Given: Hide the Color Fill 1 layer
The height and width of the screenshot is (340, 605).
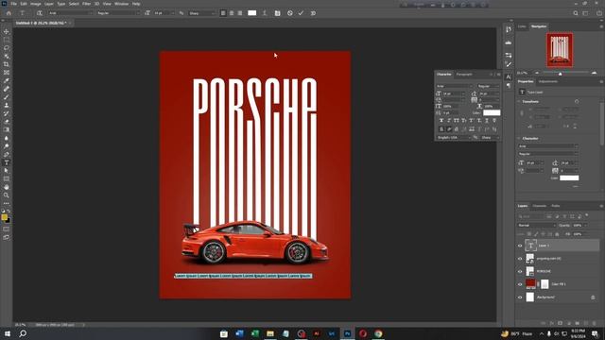Looking at the screenshot, I should point(520,284).
